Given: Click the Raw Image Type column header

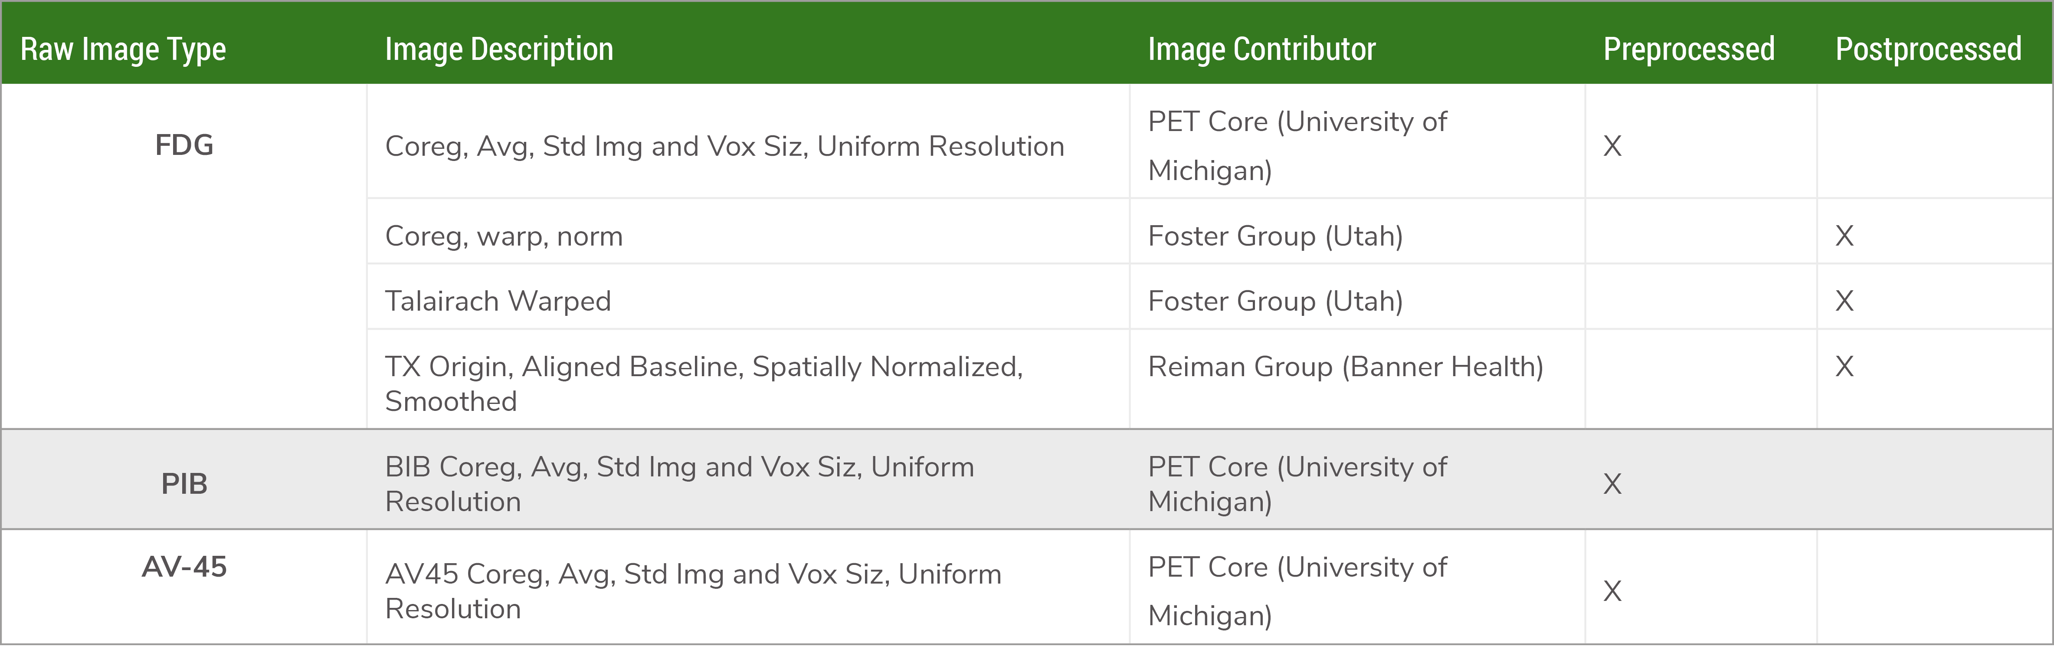Looking at the screenshot, I should point(123,49).
